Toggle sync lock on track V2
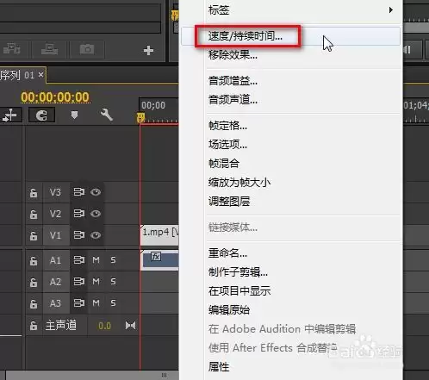This screenshot has width=429, height=380. (x=79, y=214)
